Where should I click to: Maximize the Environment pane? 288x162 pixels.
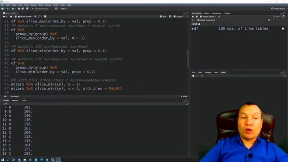click(x=284, y=13)
